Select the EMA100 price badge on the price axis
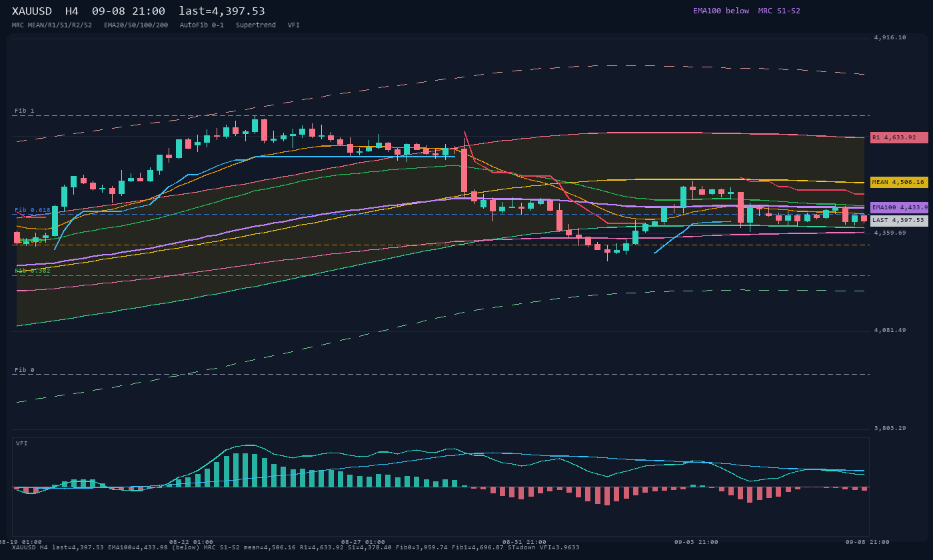933x560 pixels. 899,207
